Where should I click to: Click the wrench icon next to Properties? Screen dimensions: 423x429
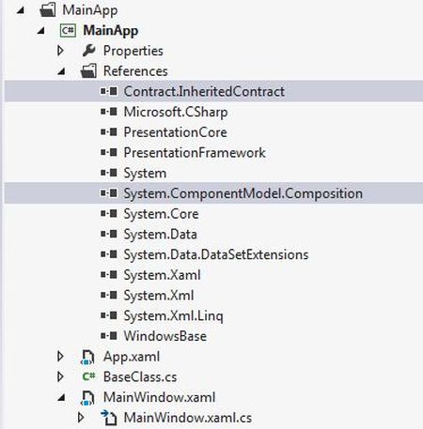(89, 51)
